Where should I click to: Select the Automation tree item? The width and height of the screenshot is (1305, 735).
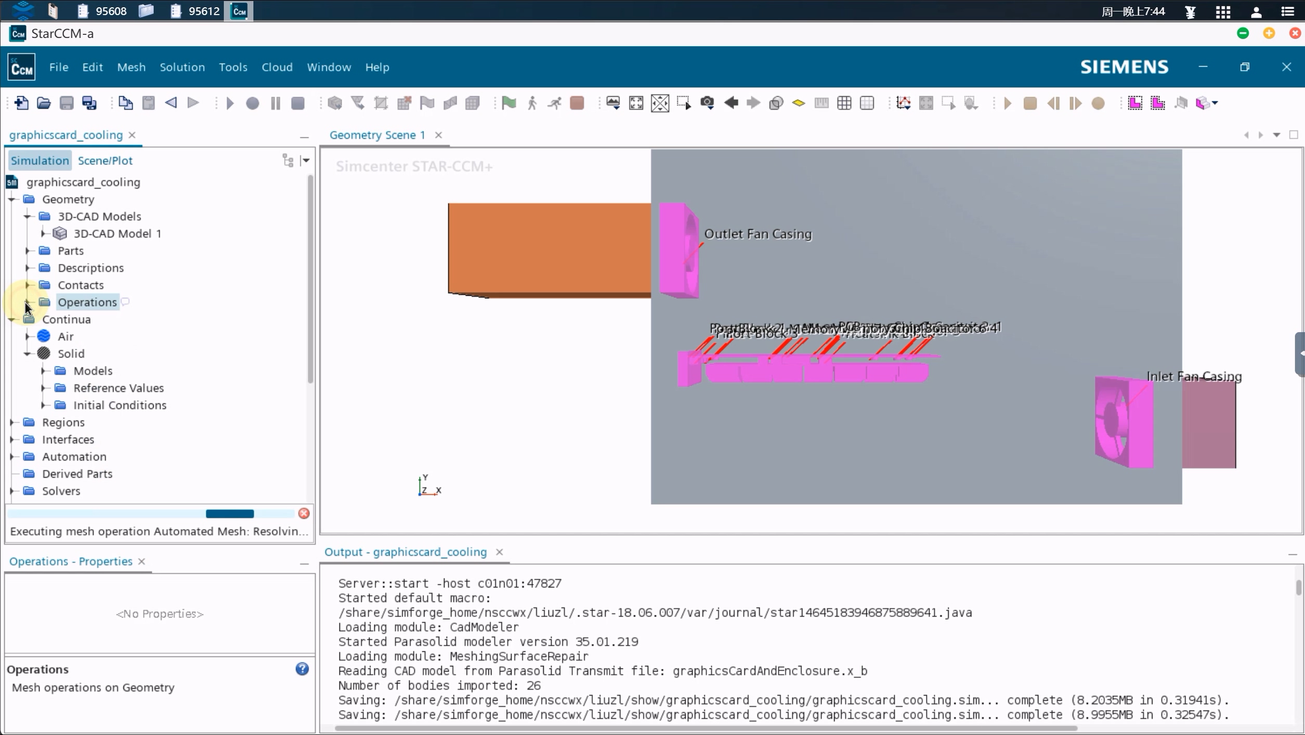click(74, 456)
